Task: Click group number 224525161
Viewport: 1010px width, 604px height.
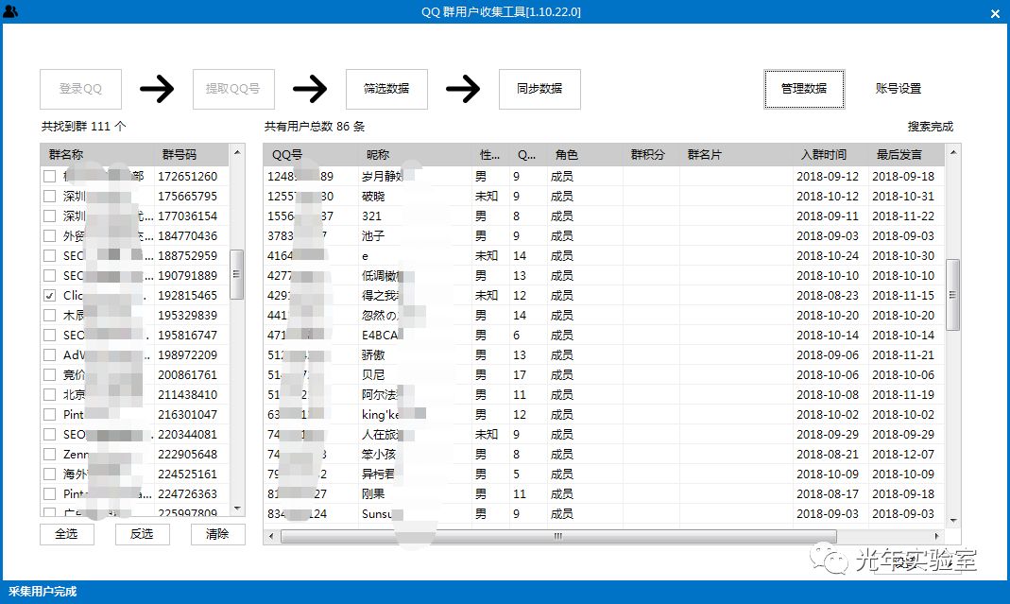Action: point(187,474)
